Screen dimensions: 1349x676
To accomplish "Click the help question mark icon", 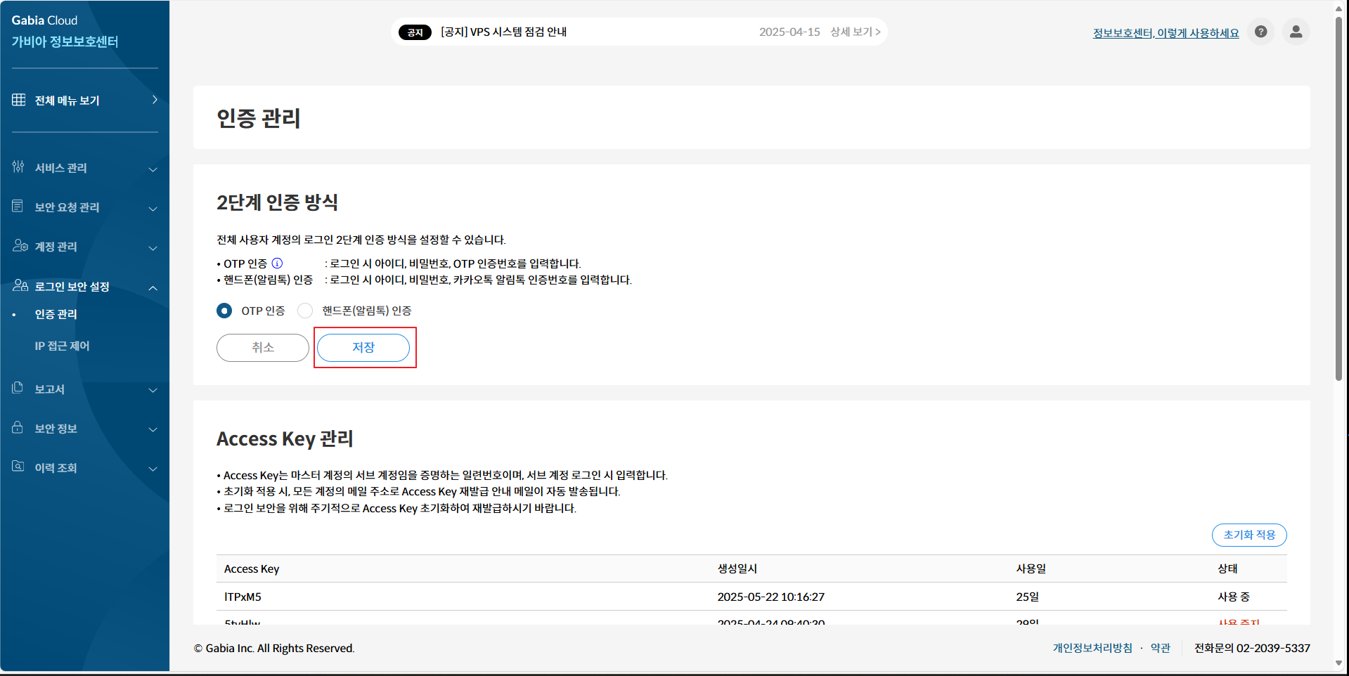I will (x=1260, y=32).
